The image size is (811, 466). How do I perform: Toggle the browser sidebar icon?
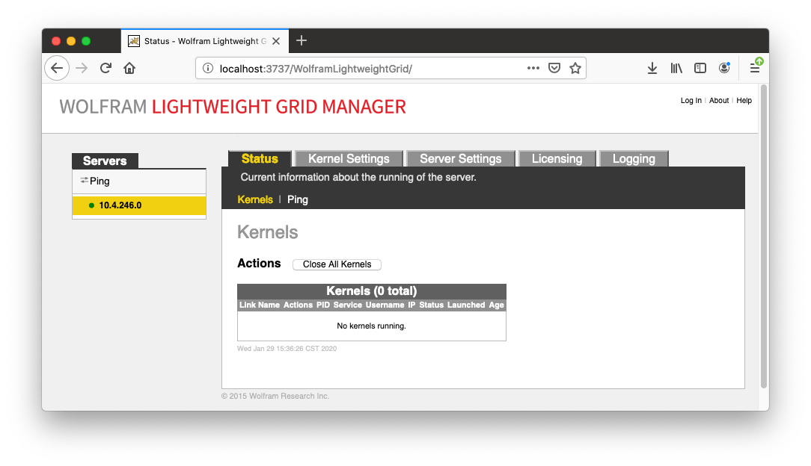coord(700,68)
